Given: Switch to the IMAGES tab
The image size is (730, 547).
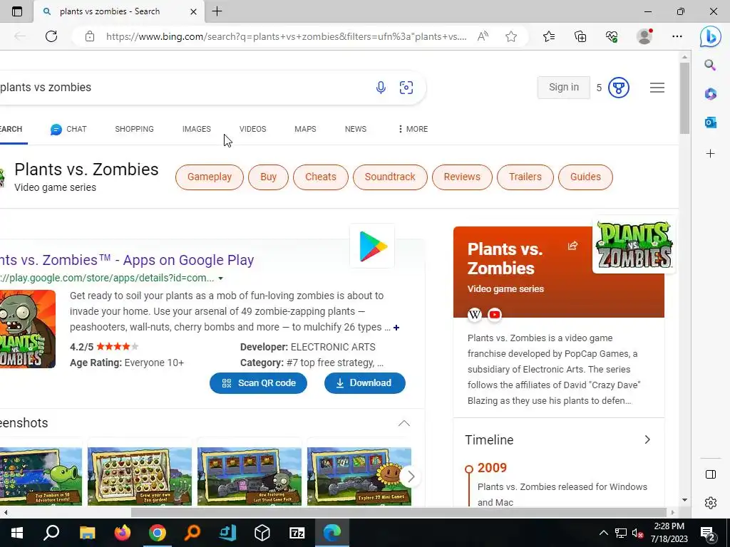Looking at the screenshot, I should [x=197, y=130].
